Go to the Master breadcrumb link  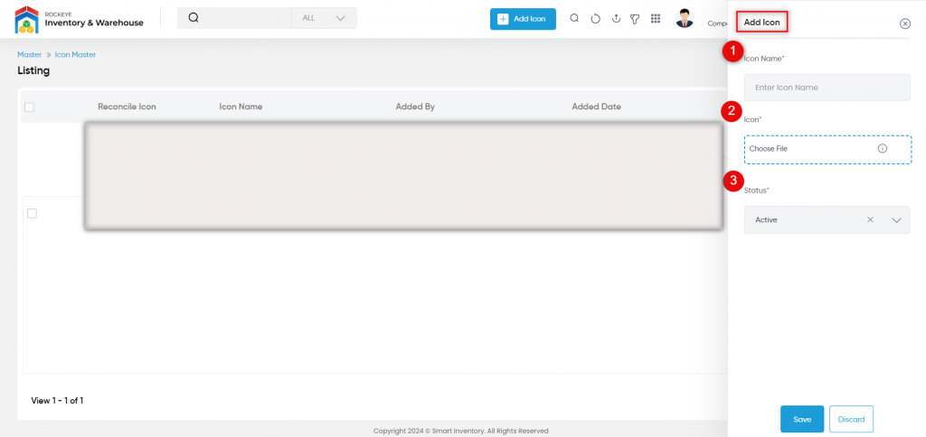pyautogui.click(x=29, y=55)
